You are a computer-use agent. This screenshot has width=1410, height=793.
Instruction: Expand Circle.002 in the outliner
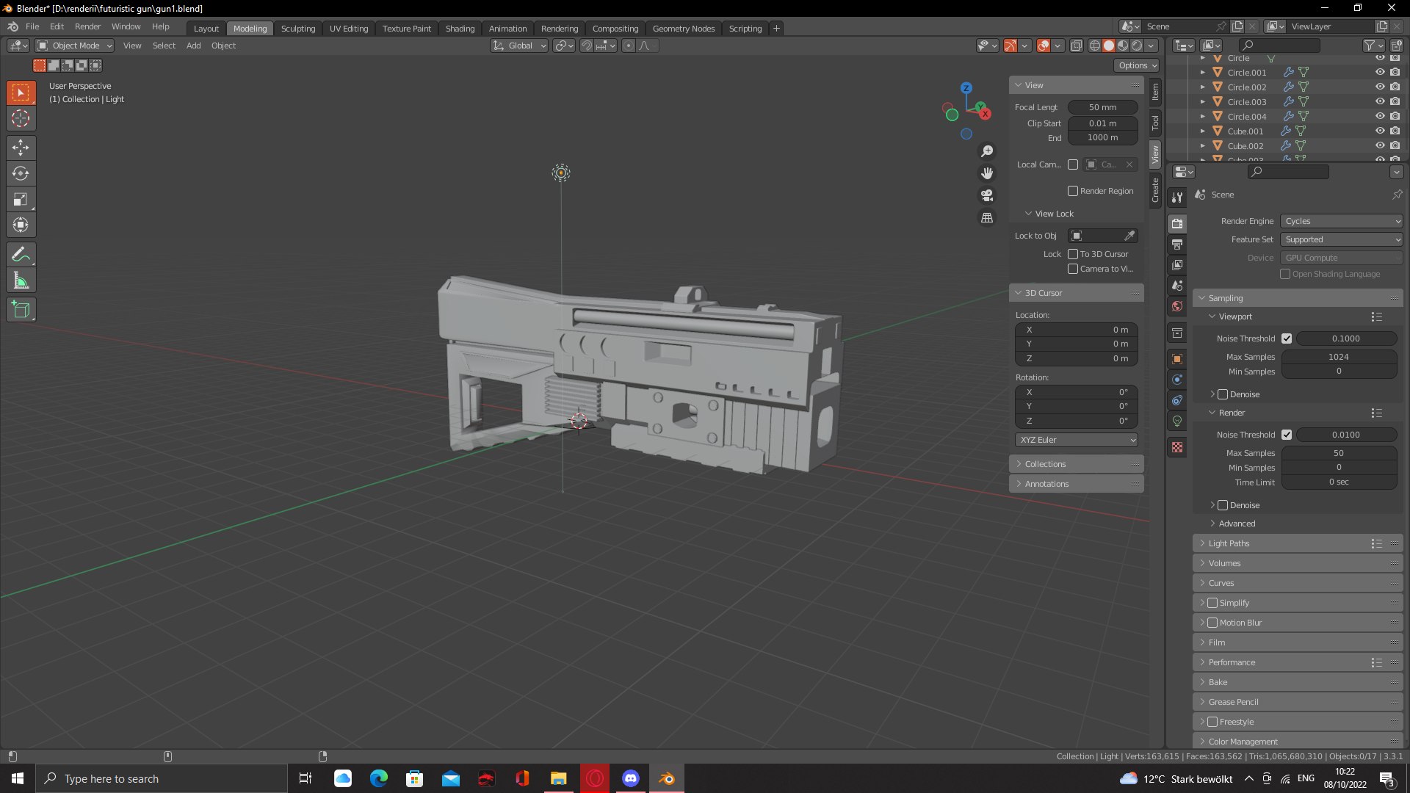pyautogui.click(x=1202, y=87)
